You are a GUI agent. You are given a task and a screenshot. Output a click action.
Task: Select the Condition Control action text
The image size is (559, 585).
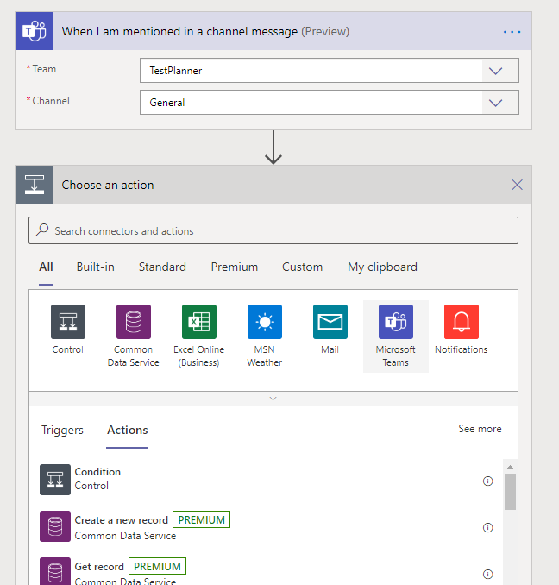(x=97, y=479)
